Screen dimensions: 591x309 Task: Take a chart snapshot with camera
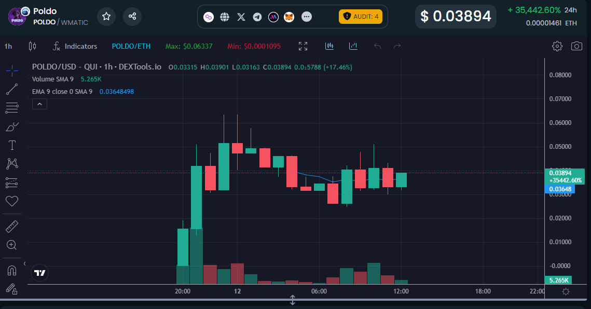(576, 46)
